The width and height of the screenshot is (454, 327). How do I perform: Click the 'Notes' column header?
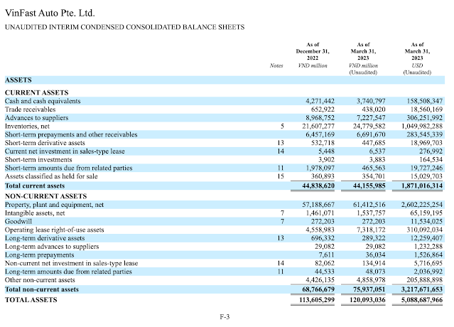[276, 65]
